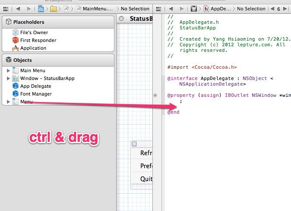Open MainMenu.xib jump bar segment
This screenshot has width=291, height=211.
95,9
